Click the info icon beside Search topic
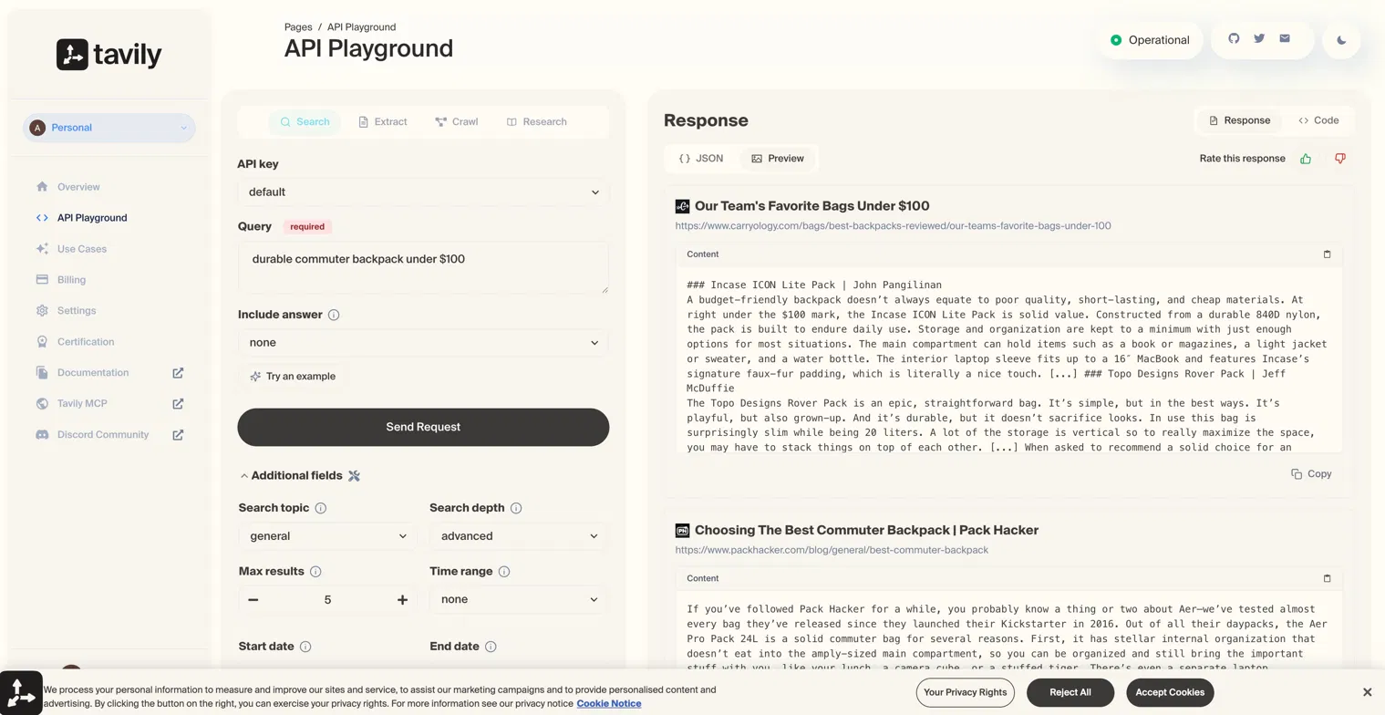The image size is (1385, 715). click(321, 508)
